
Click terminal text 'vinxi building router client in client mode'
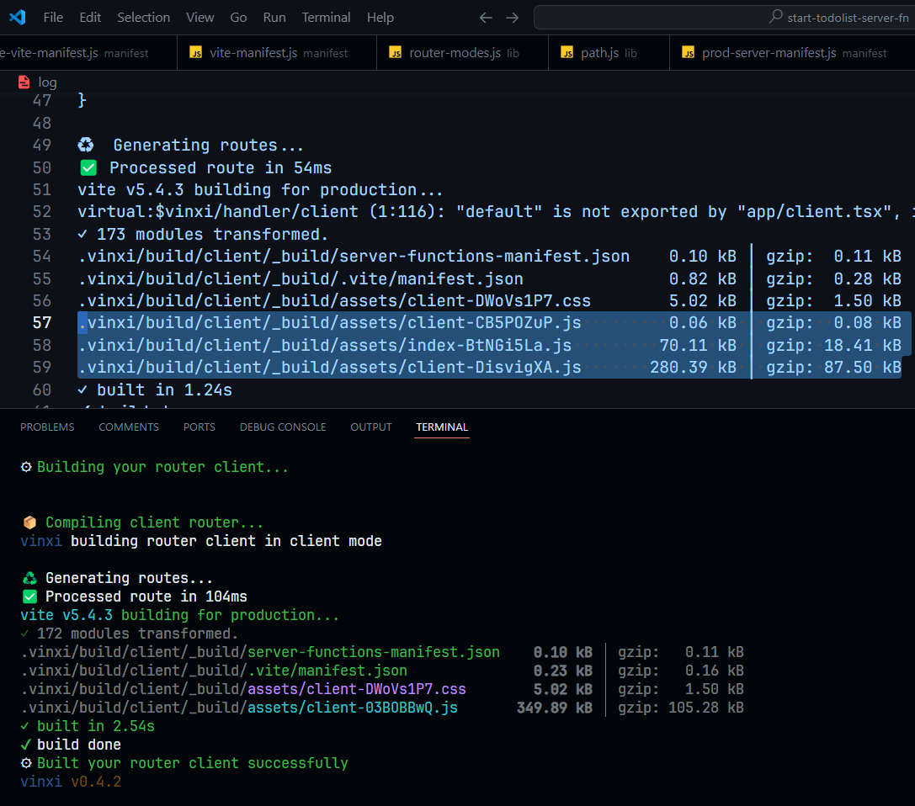[x=201, y=541]
